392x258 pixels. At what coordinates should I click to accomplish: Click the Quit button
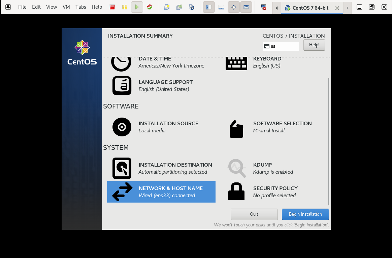pyautogui.click(x=254, y=214)
